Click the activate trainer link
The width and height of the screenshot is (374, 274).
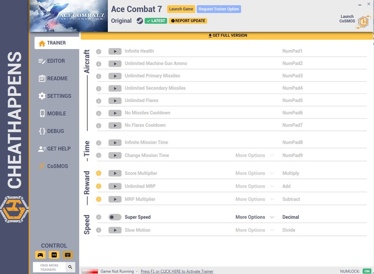click(177, 271)
